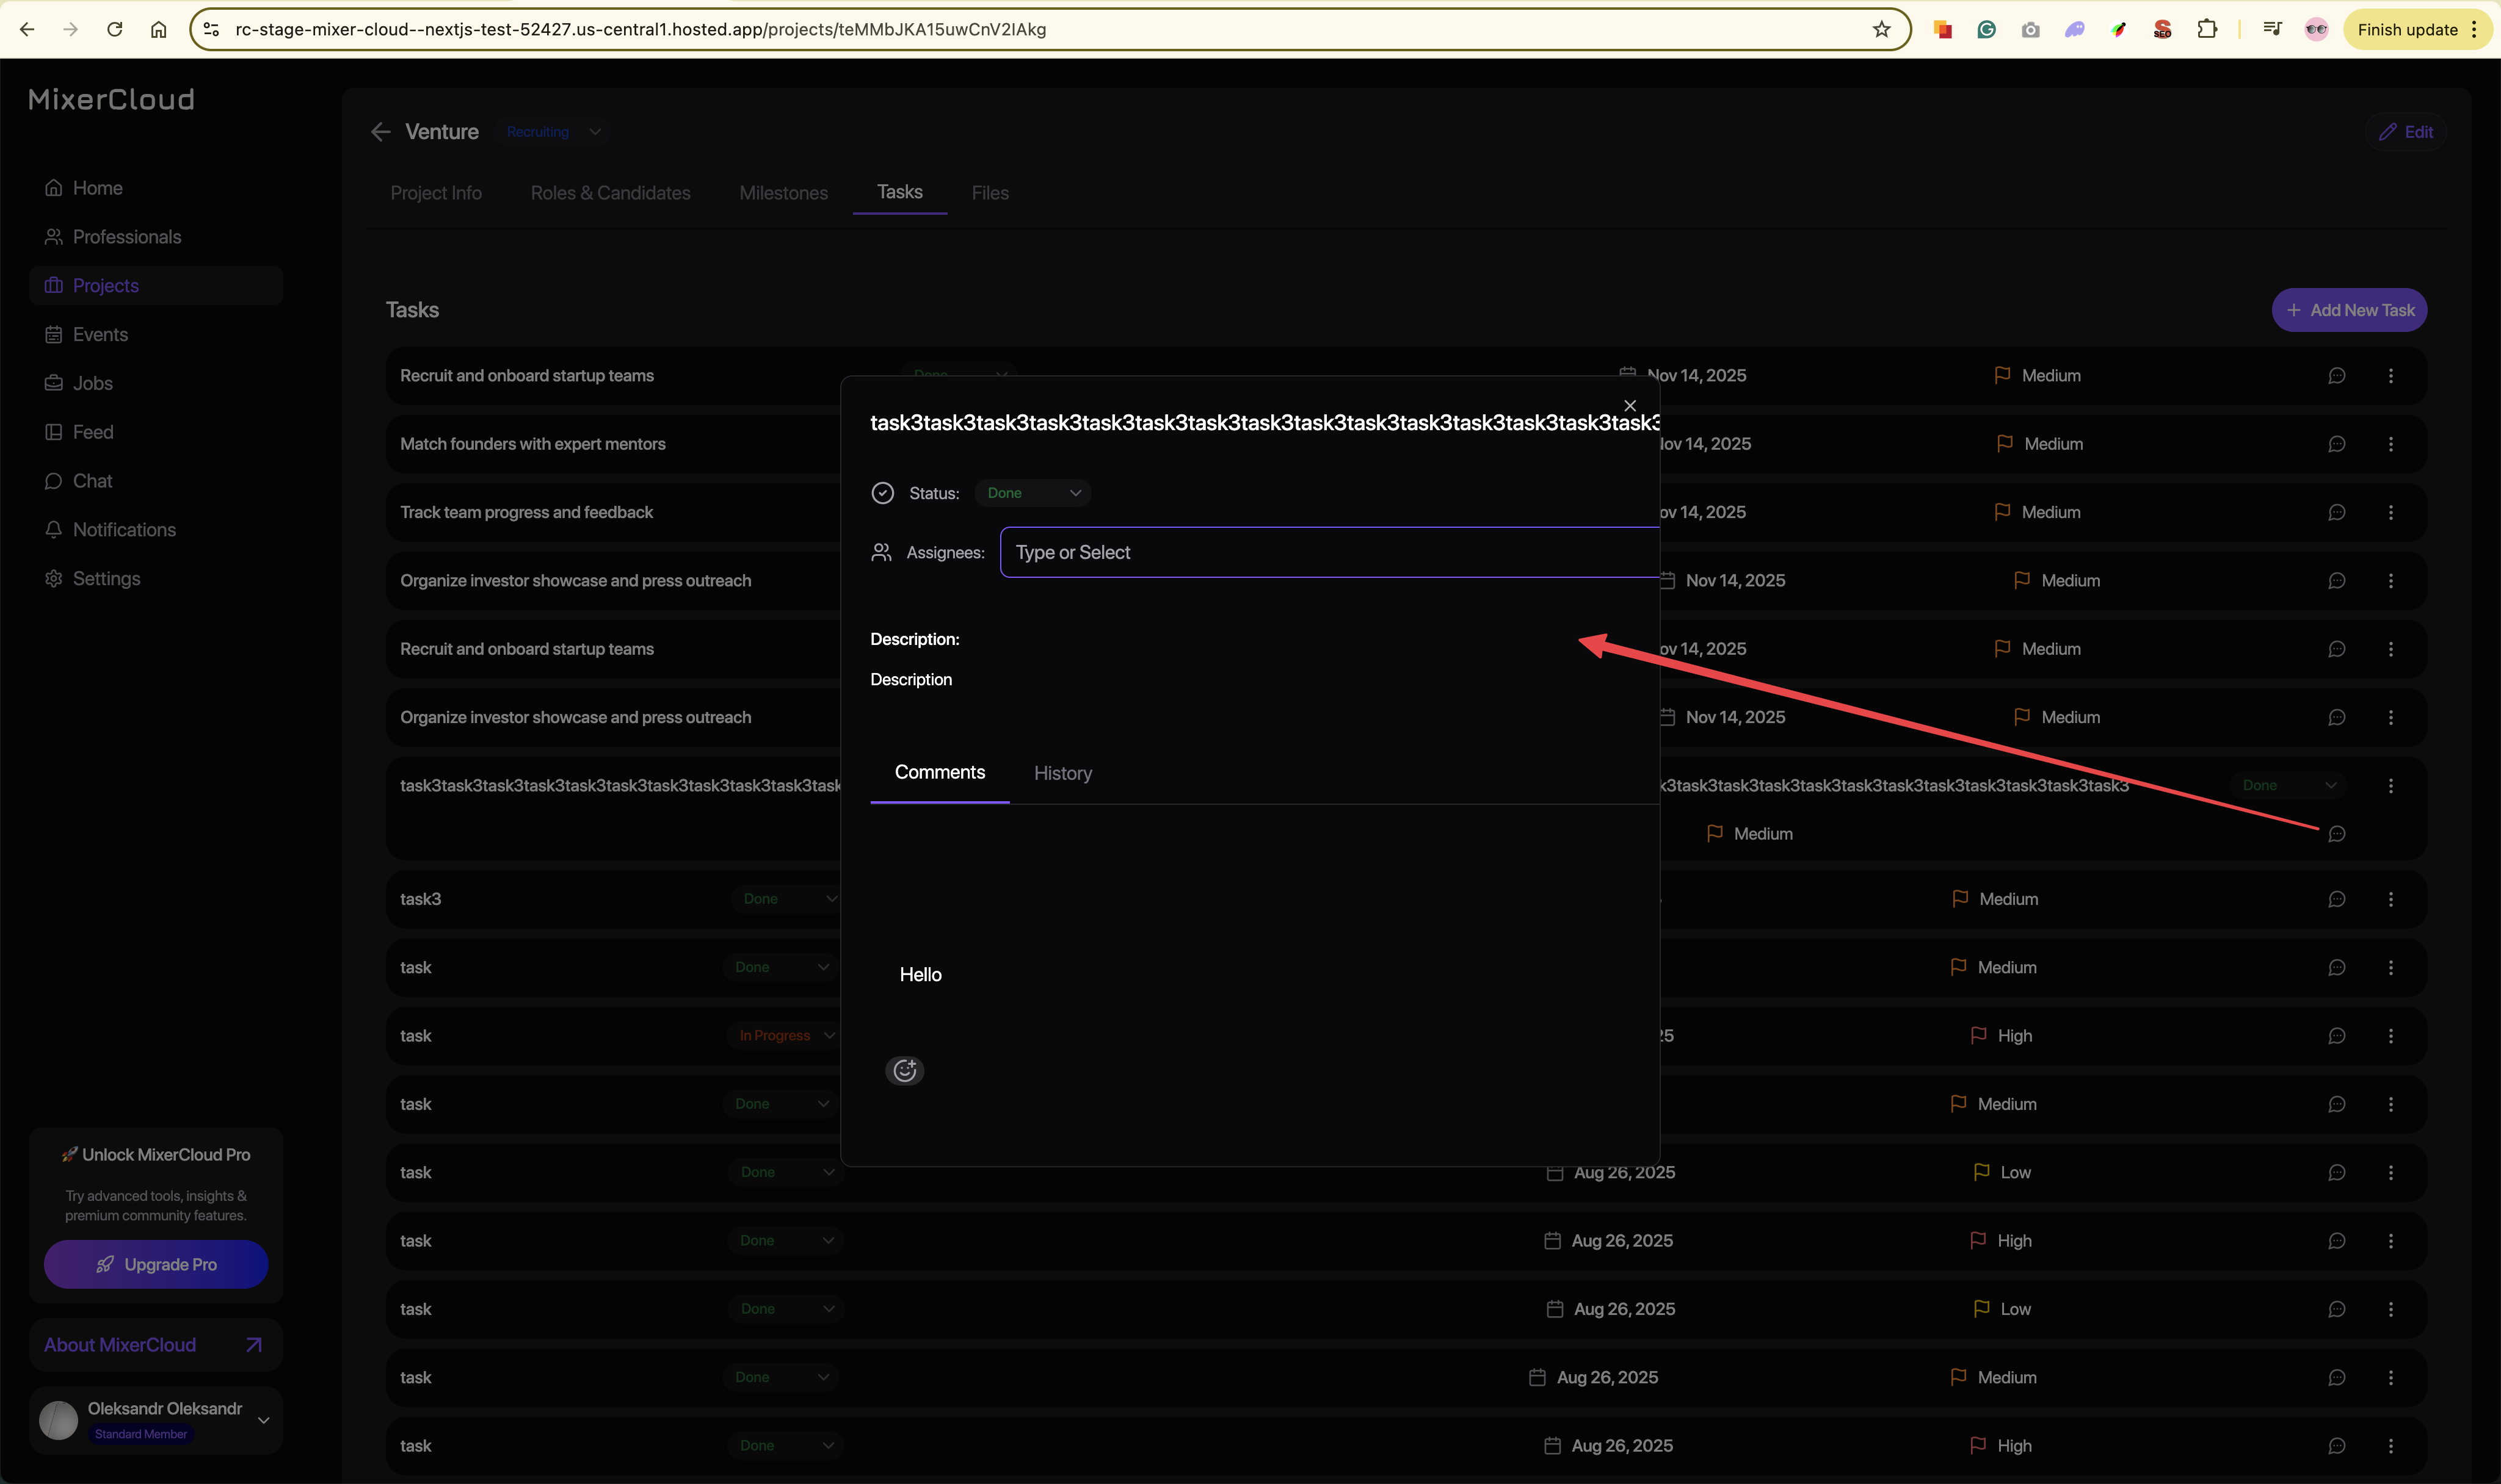Click the emoji reaction icon in the comments
Screen dimensions: 2501x1484
point(904,1071)
